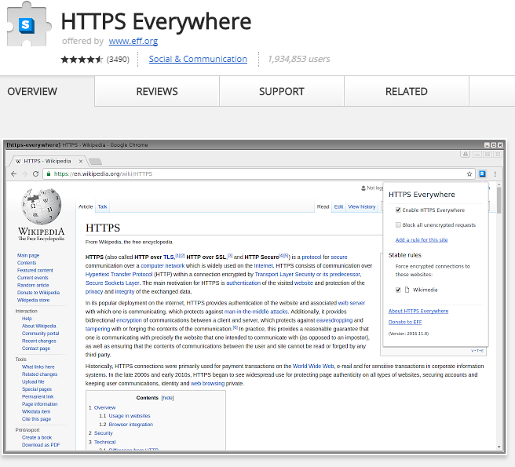Click Recent changes sidebar link
Viewport: 515px width, 467px height.
[x=39, y=341]
